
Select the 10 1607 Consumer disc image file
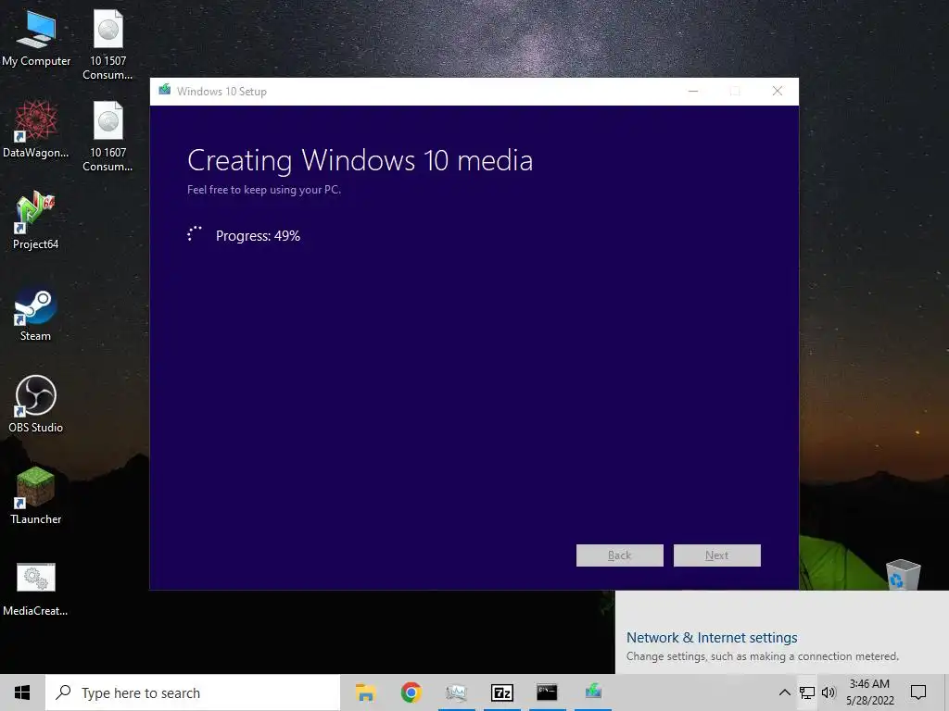point(108,137)
